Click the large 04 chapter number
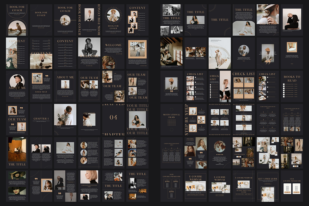Viewport: 309px width, 206px height. click(113, 117)
